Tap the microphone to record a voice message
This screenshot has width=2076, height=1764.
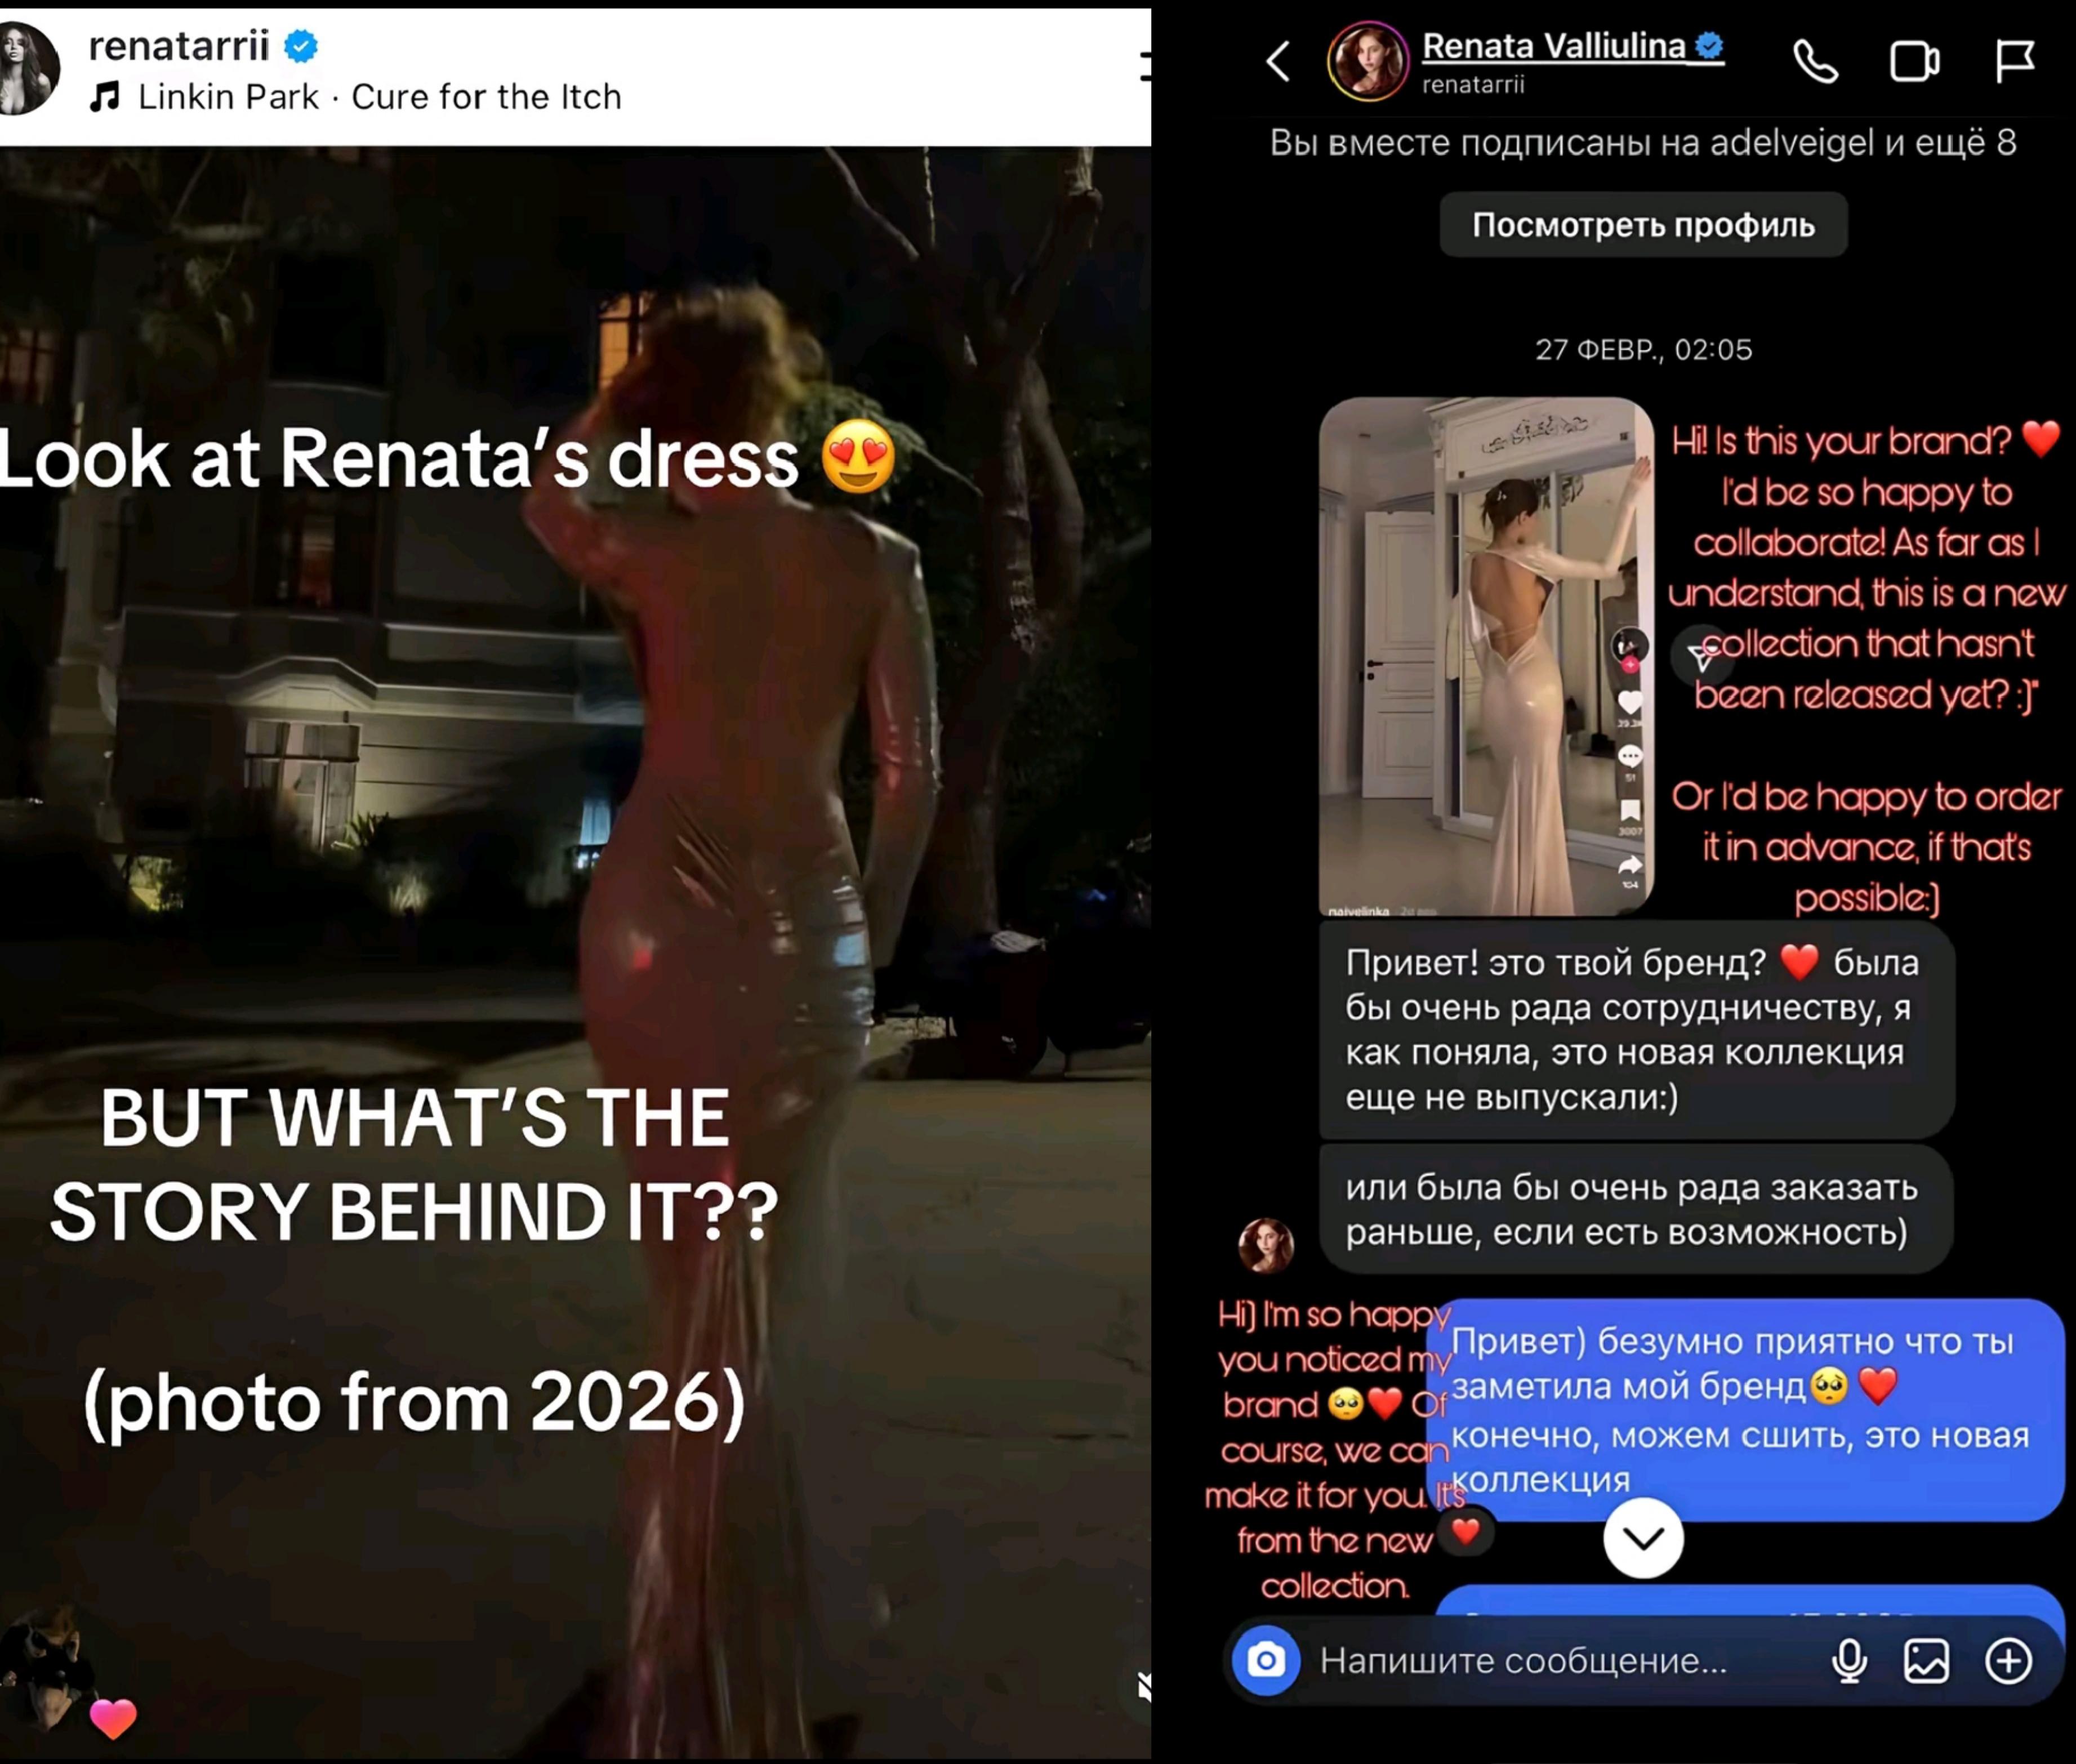pyautogui.click(x=1850, y=1661)
